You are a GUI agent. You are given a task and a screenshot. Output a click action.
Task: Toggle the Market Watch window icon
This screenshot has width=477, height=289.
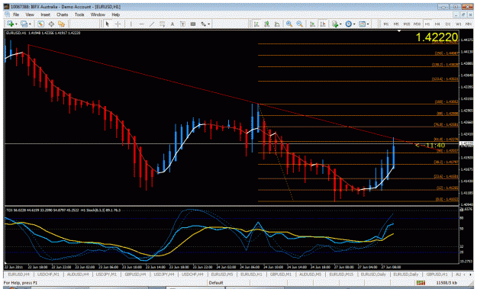coord(40,24)
